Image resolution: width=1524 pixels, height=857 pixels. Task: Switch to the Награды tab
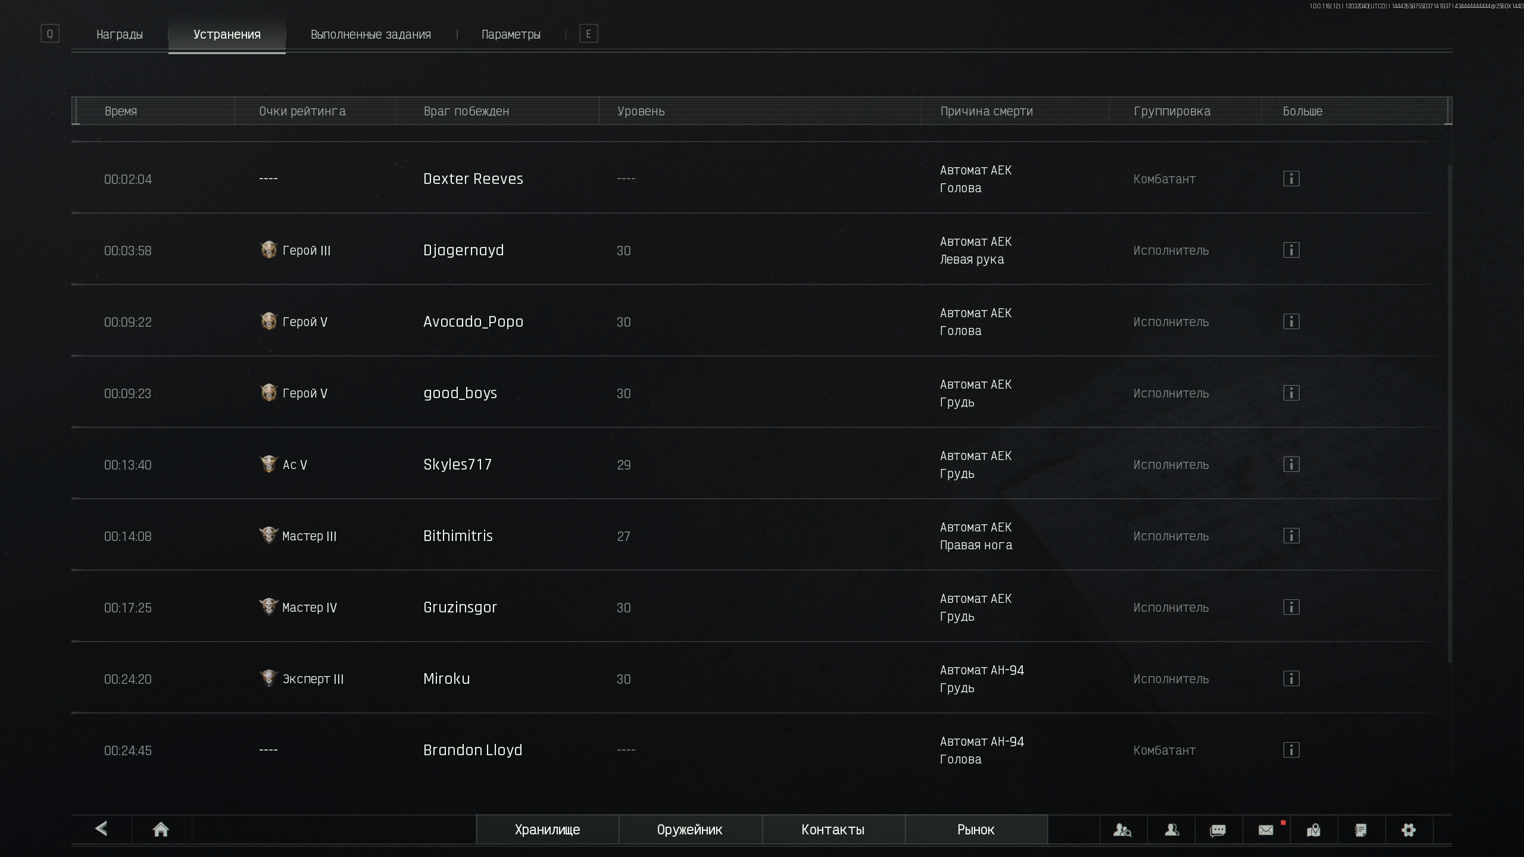coord(120,35)
